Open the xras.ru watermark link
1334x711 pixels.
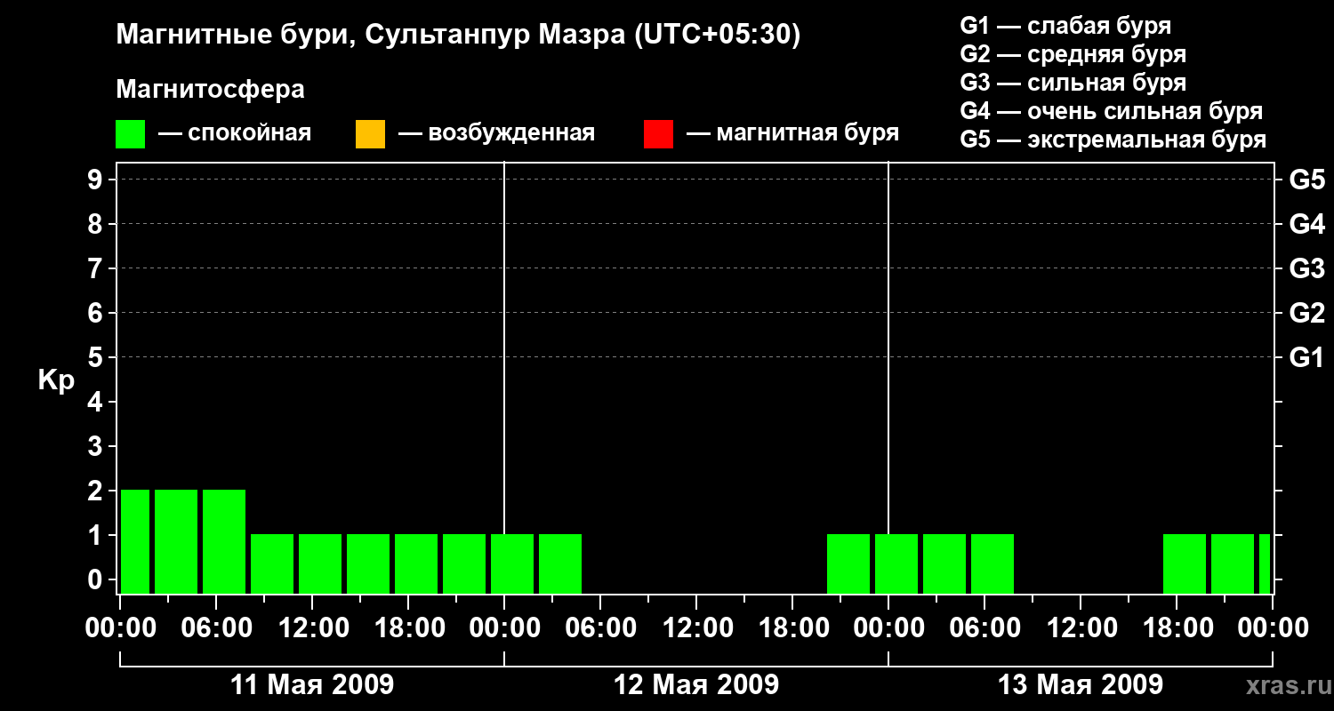pyautogui.click(x=1284, y=685)
